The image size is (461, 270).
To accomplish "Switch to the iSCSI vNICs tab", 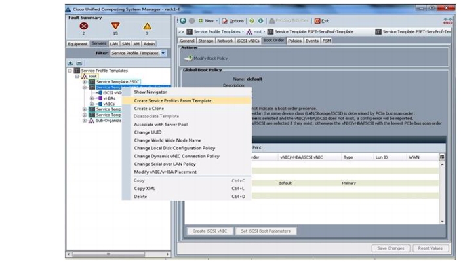I will coord(248,41).
